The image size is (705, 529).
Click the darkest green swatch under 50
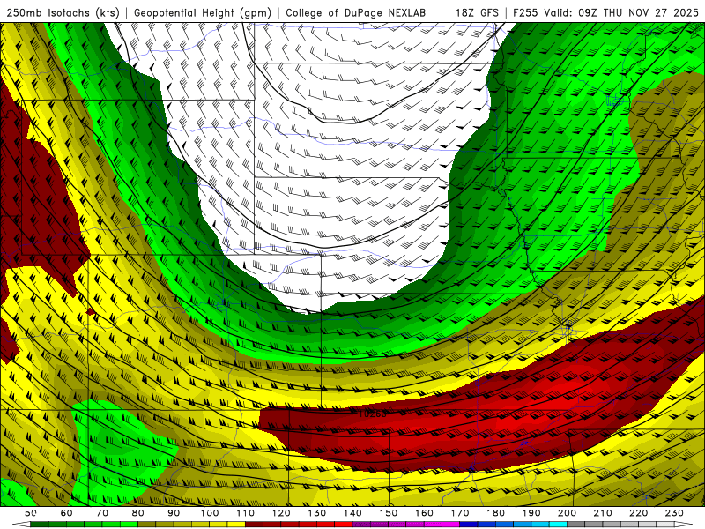click(x=40, y=524)
